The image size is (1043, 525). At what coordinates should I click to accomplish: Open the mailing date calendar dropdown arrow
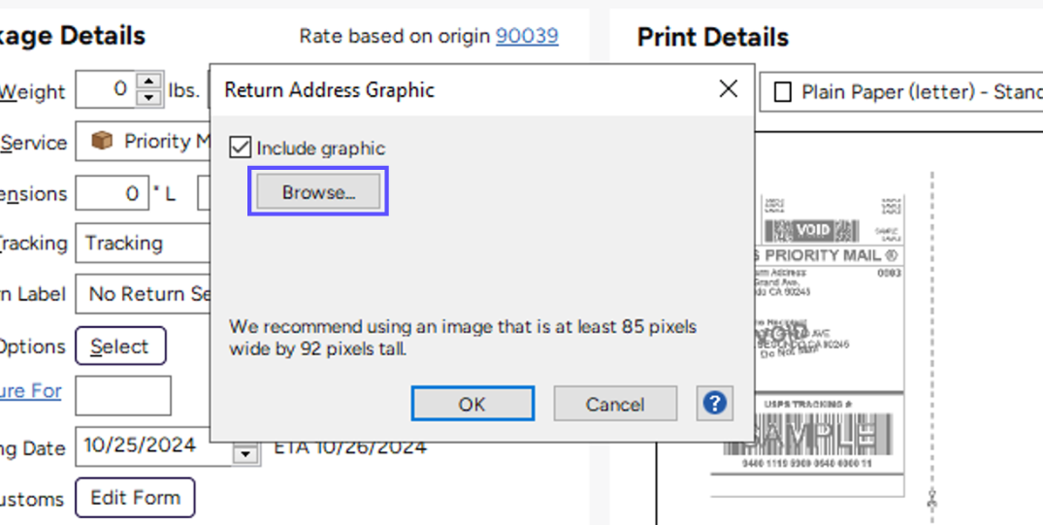tap(246, 454)
